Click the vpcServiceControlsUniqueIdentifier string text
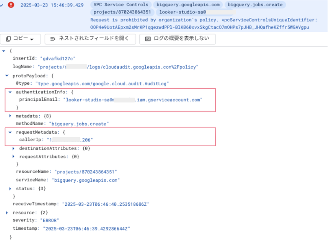 tap(200, 27)
